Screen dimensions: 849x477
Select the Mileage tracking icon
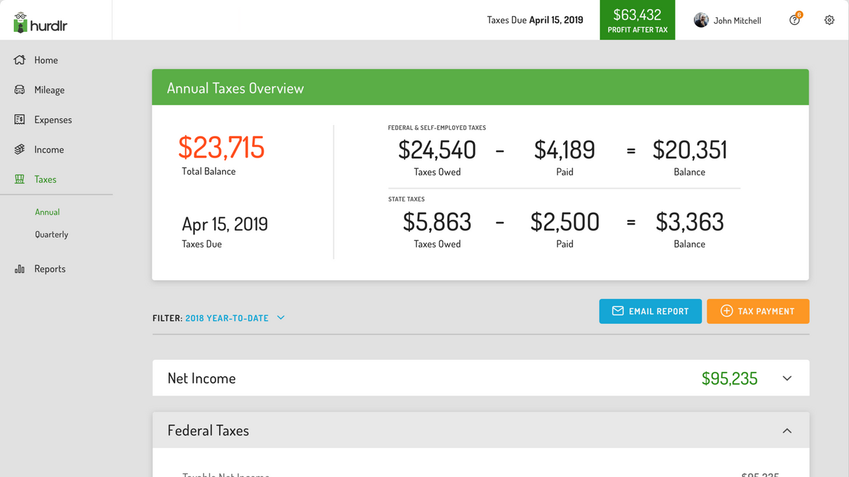point(20,89)
